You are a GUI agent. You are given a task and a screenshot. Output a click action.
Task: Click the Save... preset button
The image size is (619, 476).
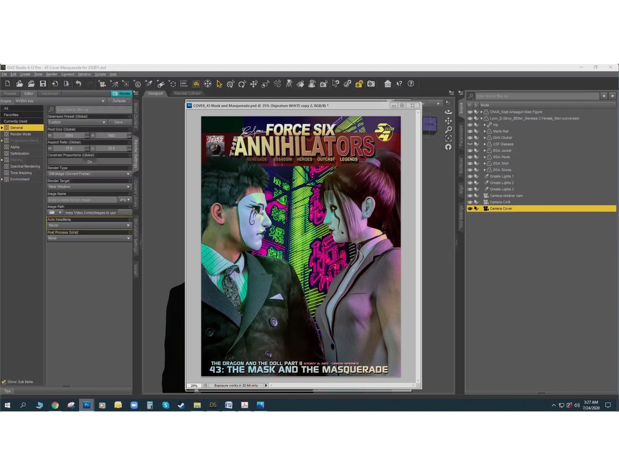119,122
